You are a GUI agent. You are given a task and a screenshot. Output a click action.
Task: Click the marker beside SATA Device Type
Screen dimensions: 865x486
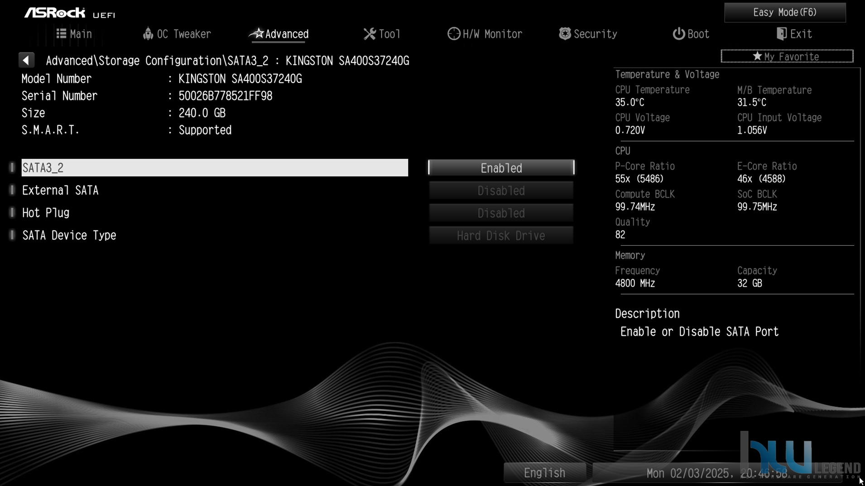coord(12,235)
